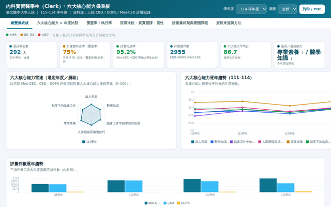Viewport: 331px width, 207px height.
Task: Click the 評量總件數 value 2955
Action: (177, 52)
